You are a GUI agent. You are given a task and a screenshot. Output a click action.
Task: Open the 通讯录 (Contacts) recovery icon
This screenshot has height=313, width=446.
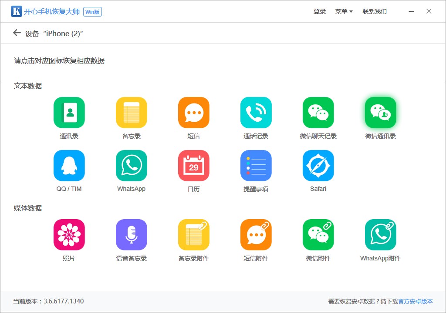69,112
